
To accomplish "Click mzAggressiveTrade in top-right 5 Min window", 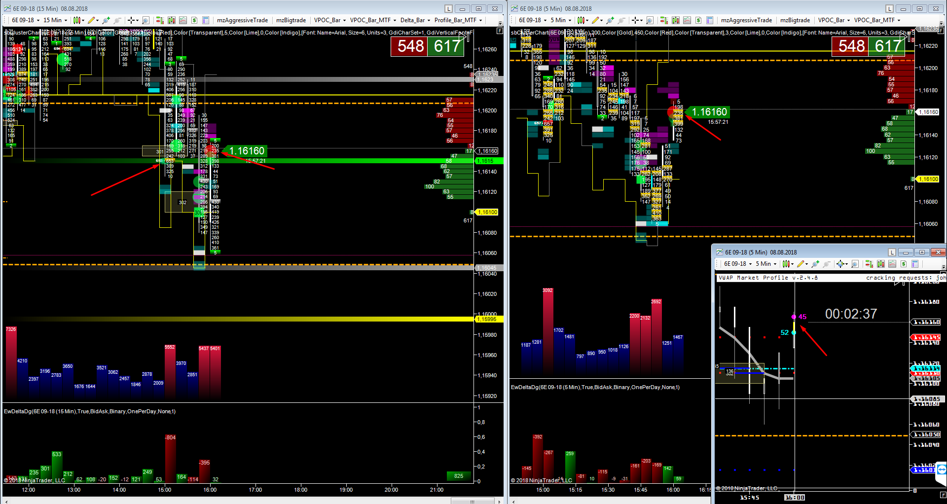I will (x=747, y=20).
